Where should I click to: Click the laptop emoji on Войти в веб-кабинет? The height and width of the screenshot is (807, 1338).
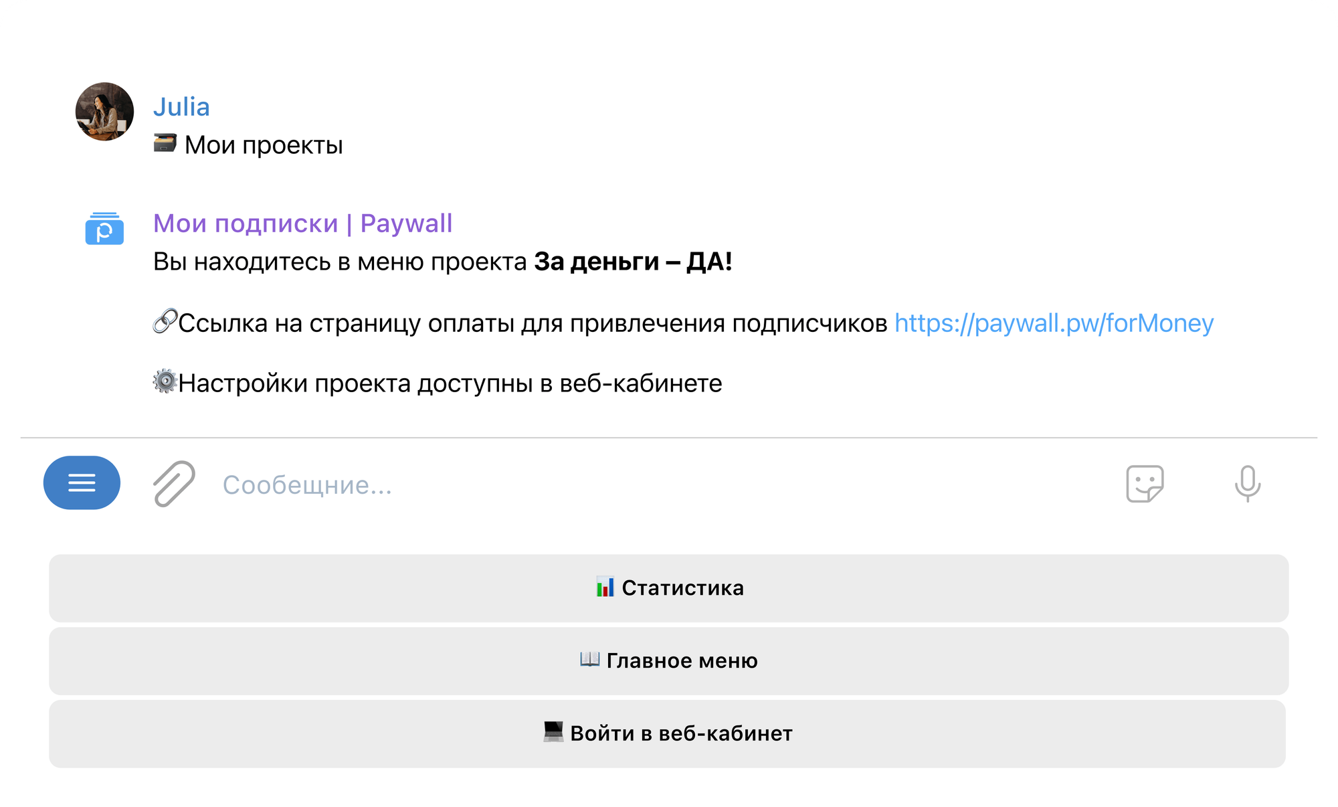(x=553, y=732)
